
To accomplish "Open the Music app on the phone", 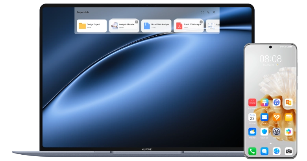I will point(276,102).
